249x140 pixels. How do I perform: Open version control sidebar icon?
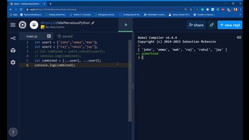(13, 38)
